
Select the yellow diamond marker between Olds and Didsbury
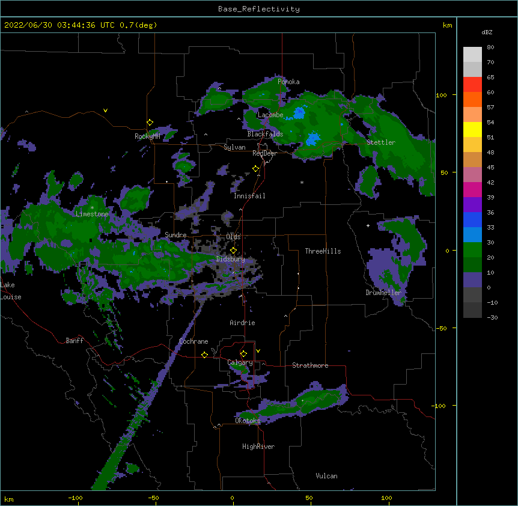(x=233, y=251)
